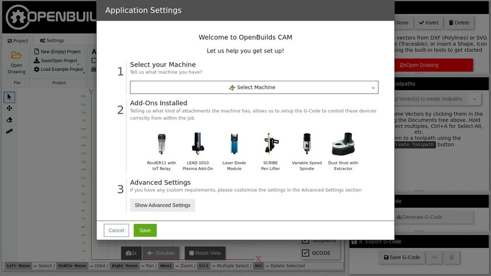
Task: Click the Save G-Code button
Action: (402, 257)
